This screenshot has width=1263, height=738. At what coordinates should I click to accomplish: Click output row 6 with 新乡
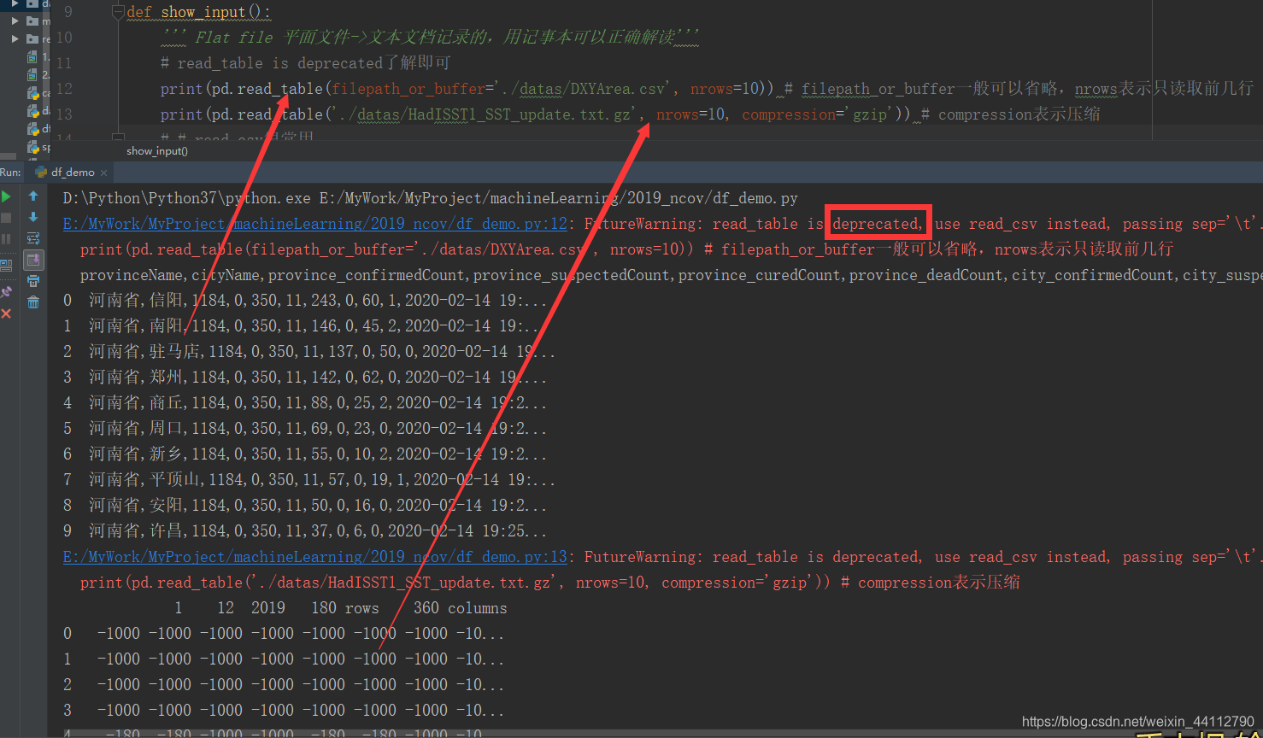click(305, 454)
